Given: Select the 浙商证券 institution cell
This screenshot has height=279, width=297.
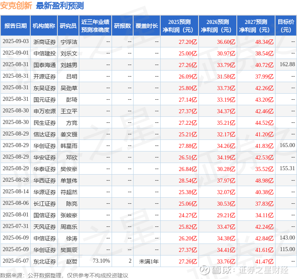Looking at the screenshot, I should click(x=45, y=42).
